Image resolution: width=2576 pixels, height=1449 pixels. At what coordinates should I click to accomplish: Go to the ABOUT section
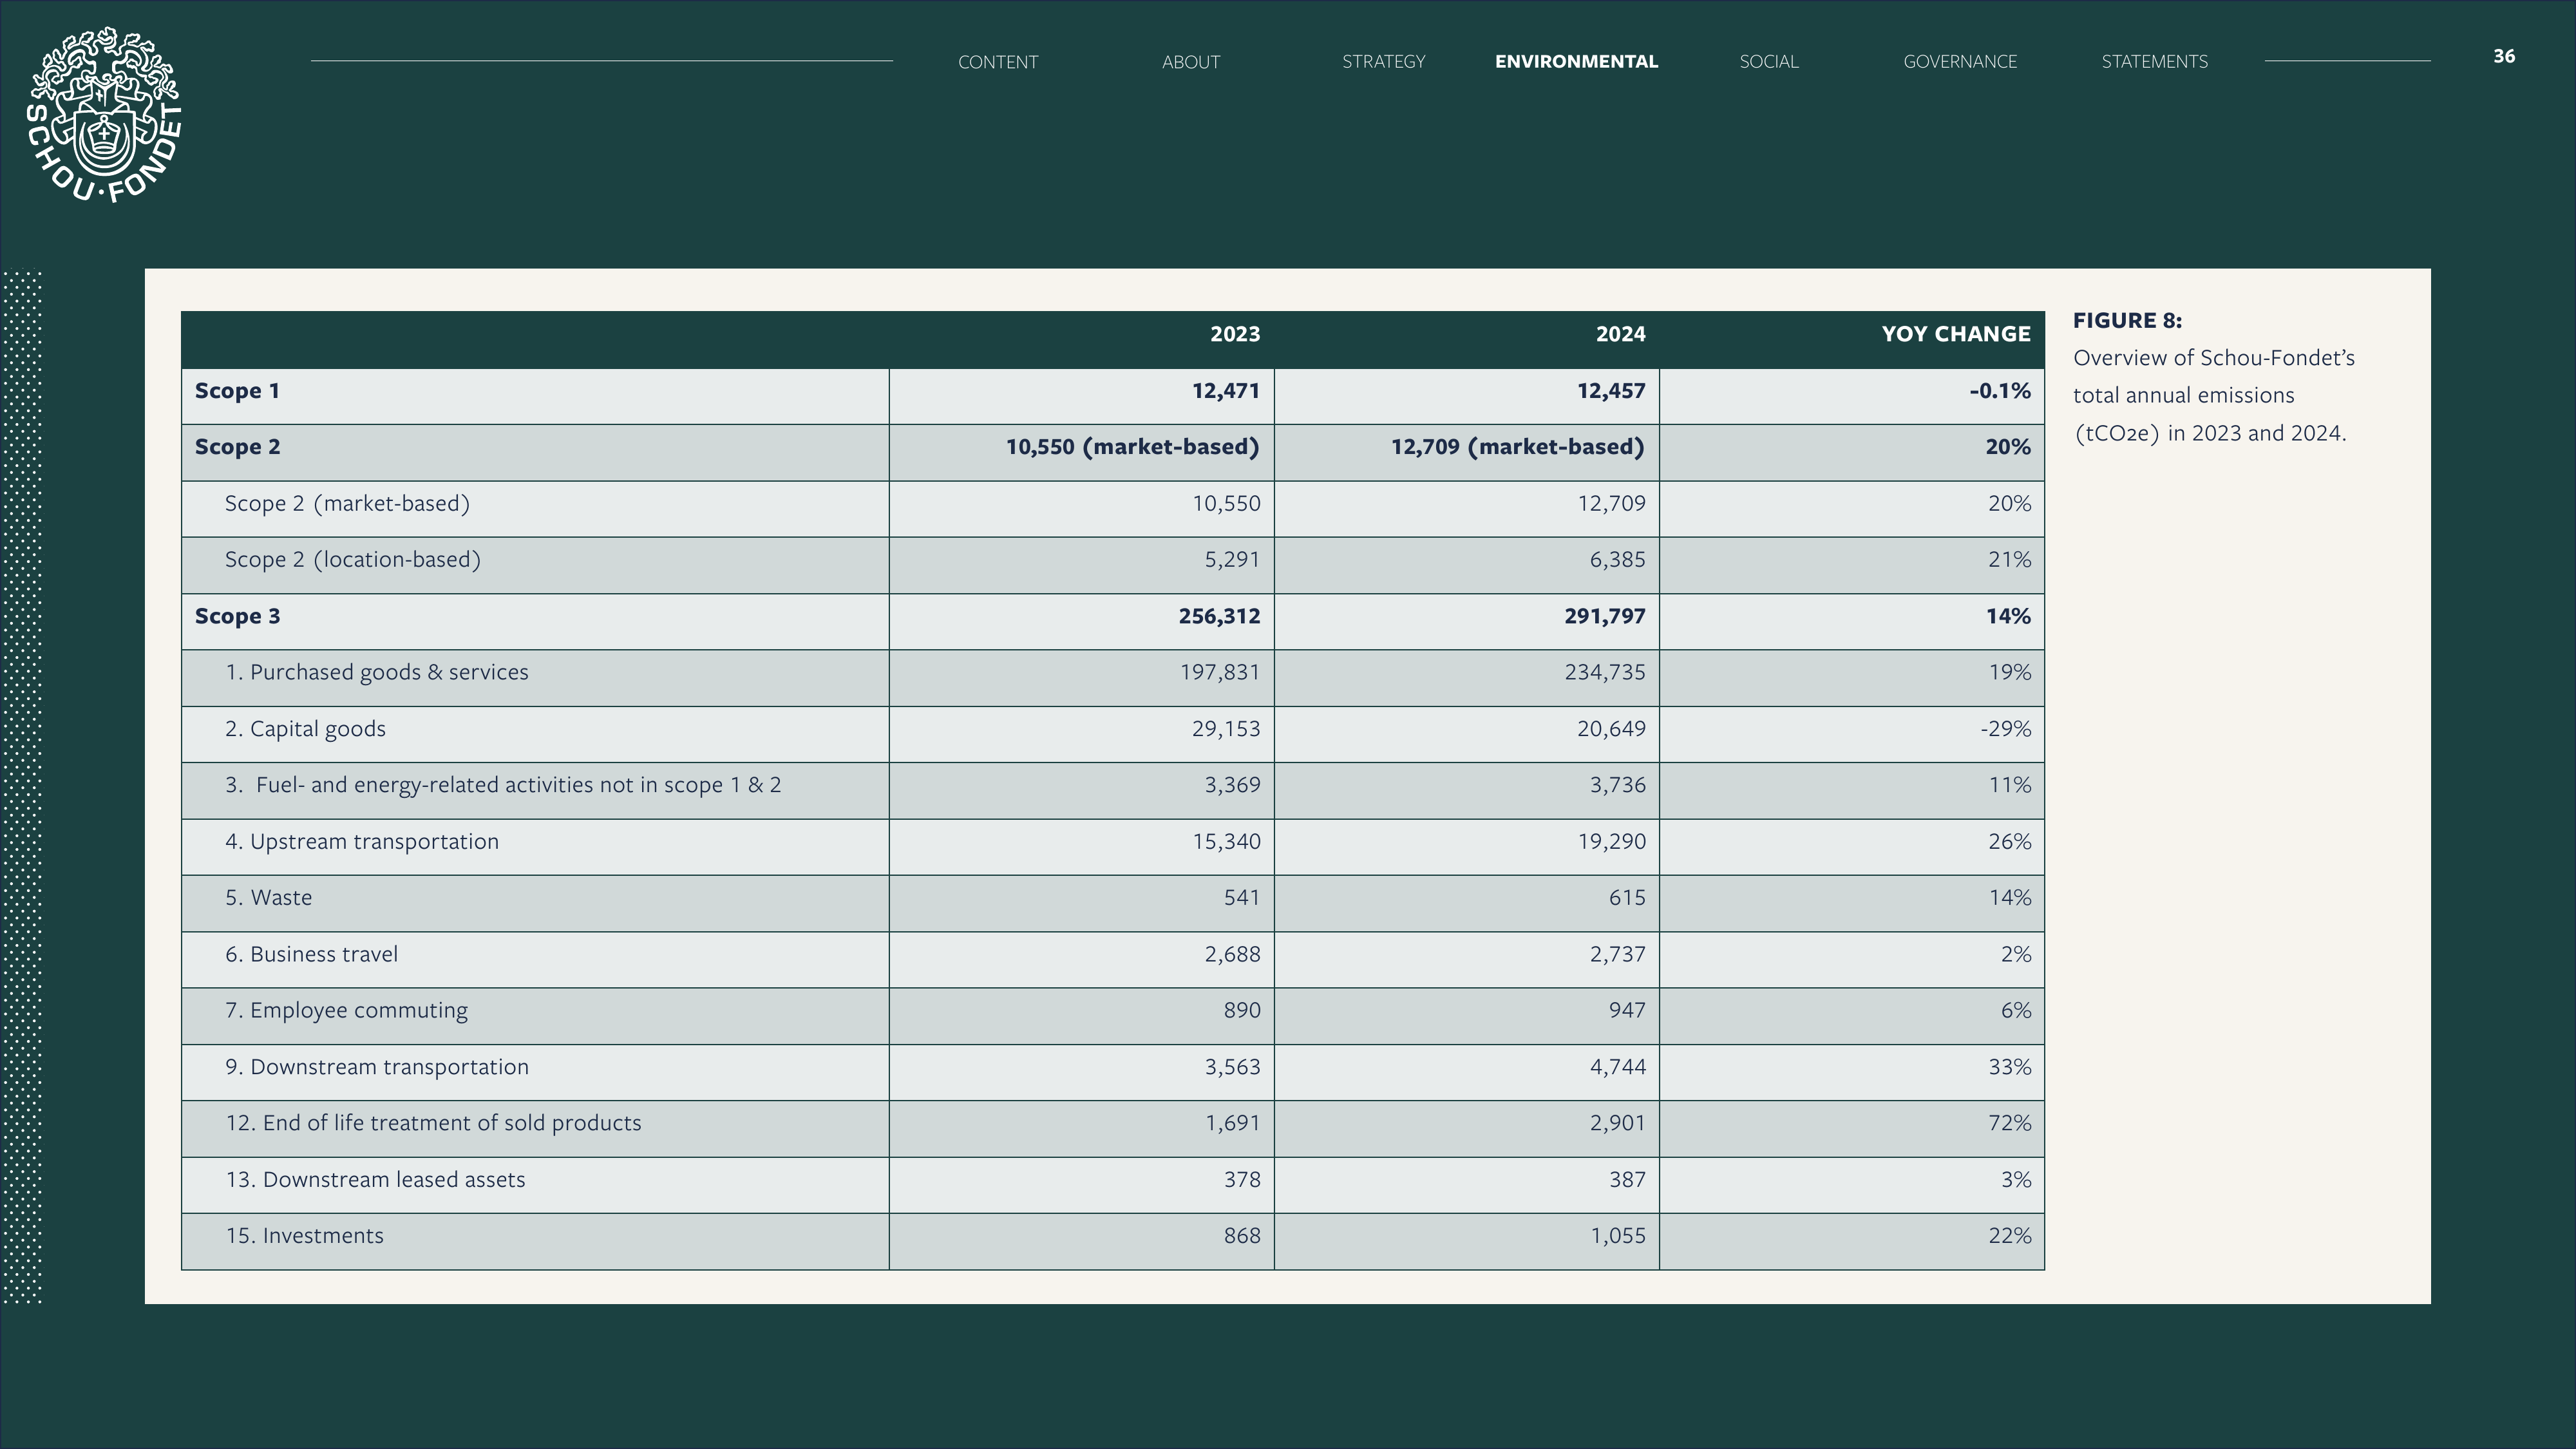pyautogui.click(x=1191, y=62)
